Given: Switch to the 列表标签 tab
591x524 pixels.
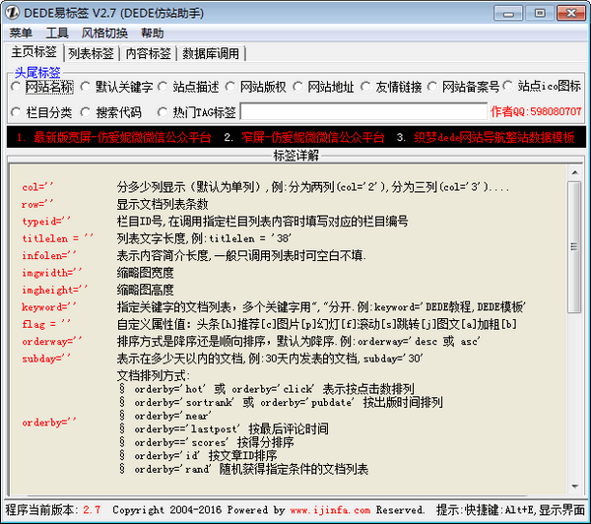Looking at the screenshot, I should pyautogui.click(x=91, y=53).
